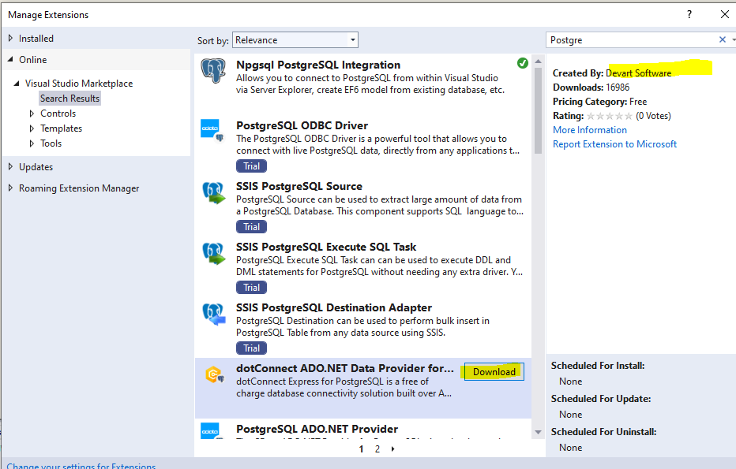
Task: Click Trial badge on SSIS PostgreSQL Source
Action: point(252,227)
